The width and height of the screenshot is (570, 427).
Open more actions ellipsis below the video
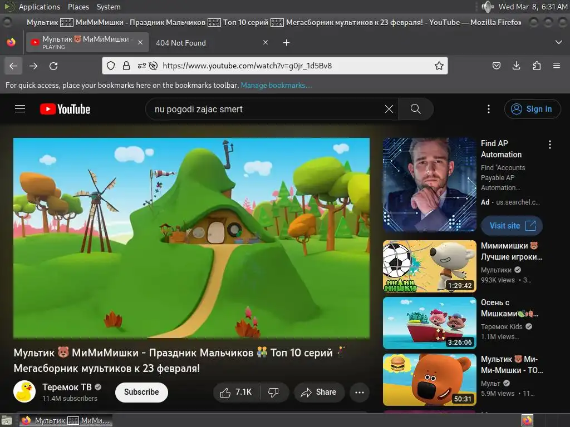pyautogui.click(x=360, y=392)
